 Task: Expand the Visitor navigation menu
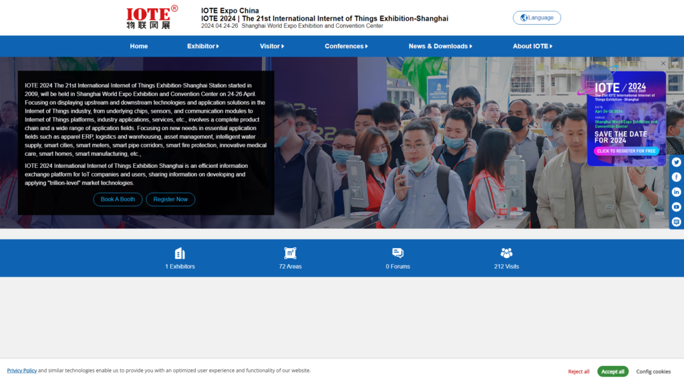pyautogui.click(x=272, y=46)
